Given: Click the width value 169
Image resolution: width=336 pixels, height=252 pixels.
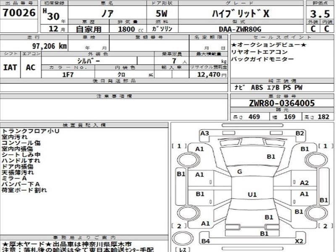Looking at the screenshot, I should (289, 117).
